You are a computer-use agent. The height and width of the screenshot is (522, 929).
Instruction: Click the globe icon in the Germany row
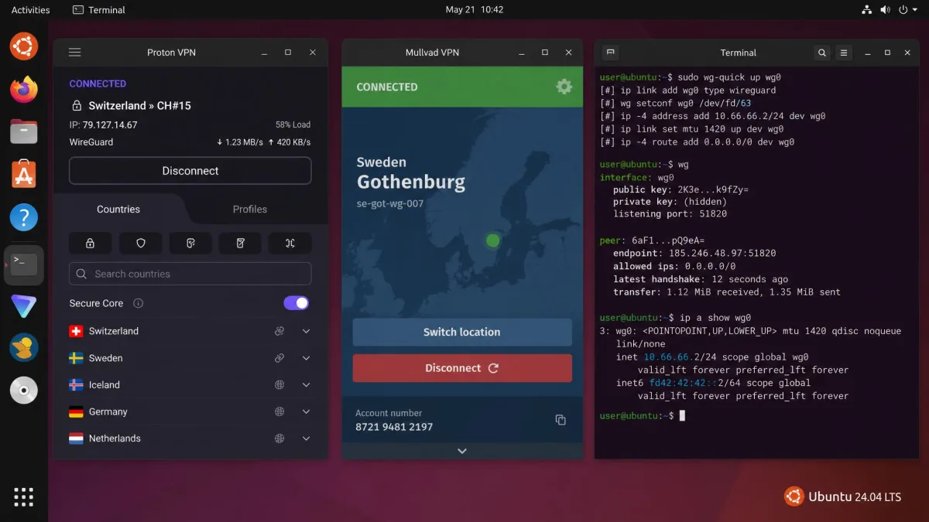[x=279, y=411]
